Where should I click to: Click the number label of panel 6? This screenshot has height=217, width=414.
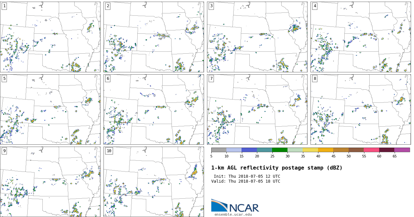click(x=108, y=79)
